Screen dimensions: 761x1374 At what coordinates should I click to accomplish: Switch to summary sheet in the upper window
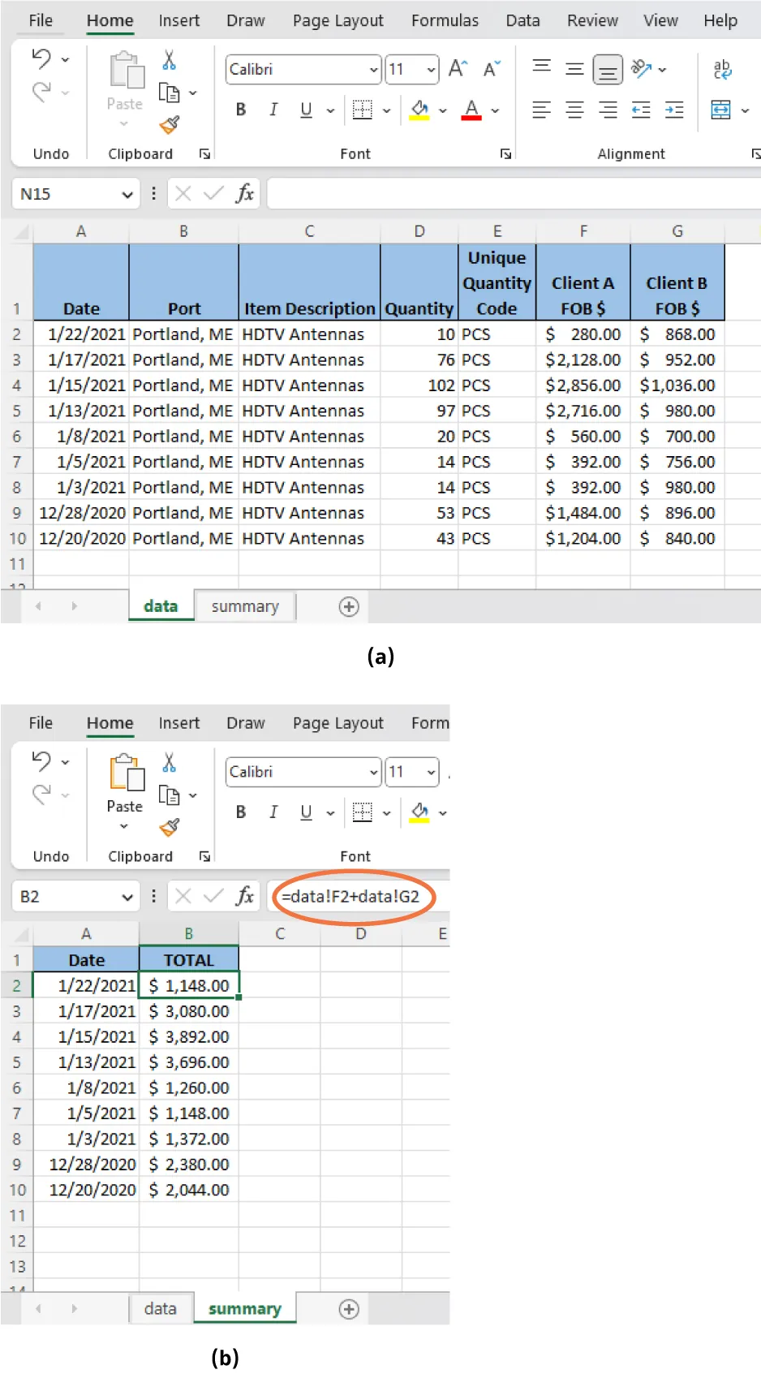244,606
